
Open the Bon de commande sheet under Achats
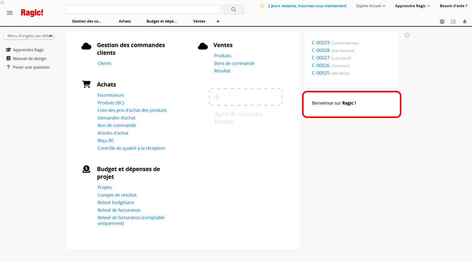pyautogui.click(x=117, y=125)
